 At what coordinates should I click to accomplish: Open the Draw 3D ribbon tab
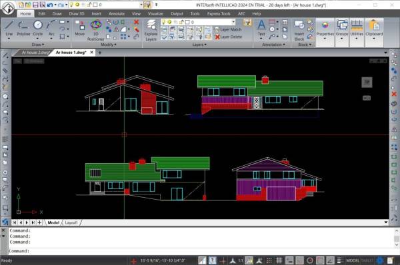(77, 14)
